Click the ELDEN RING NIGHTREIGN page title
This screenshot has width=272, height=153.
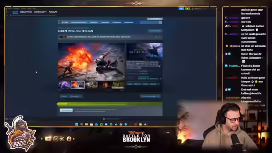[75, 31]
